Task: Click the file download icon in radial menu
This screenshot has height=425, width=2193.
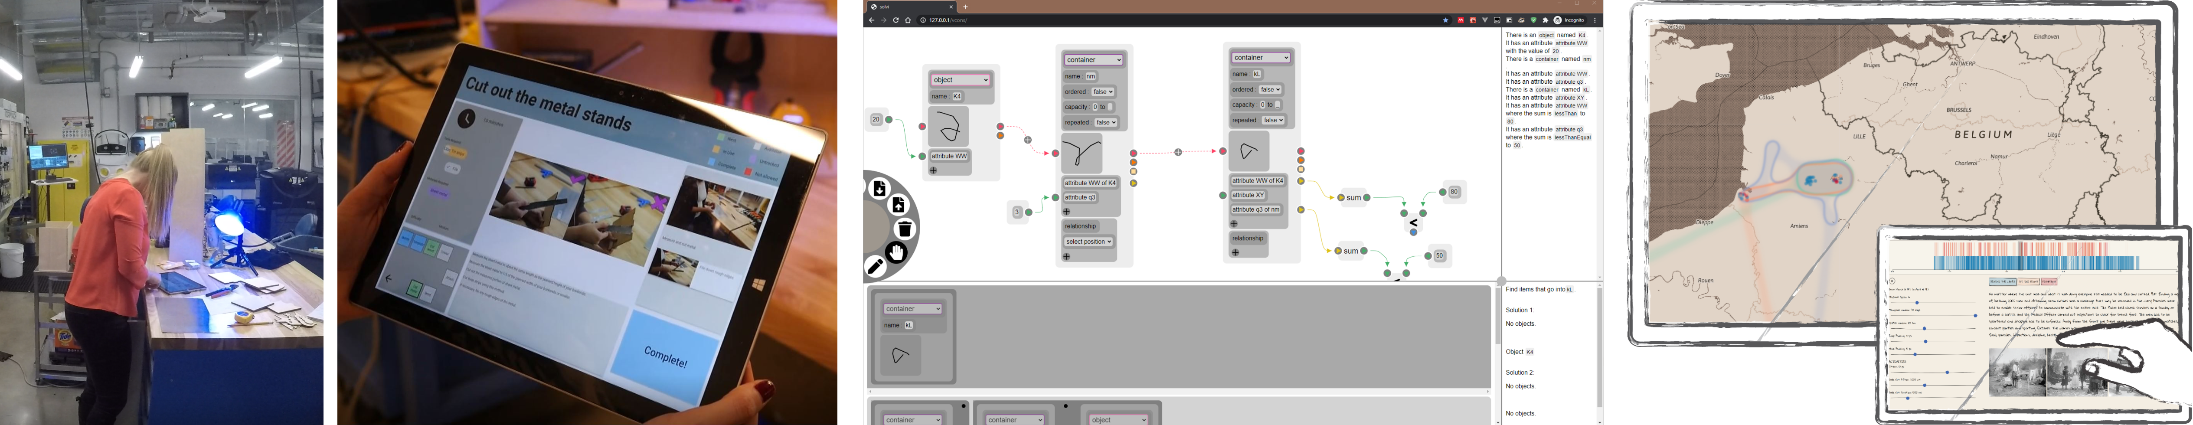Action: (879, 187)
